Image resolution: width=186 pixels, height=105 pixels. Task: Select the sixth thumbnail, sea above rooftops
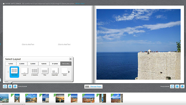click(x=74, y=98)
